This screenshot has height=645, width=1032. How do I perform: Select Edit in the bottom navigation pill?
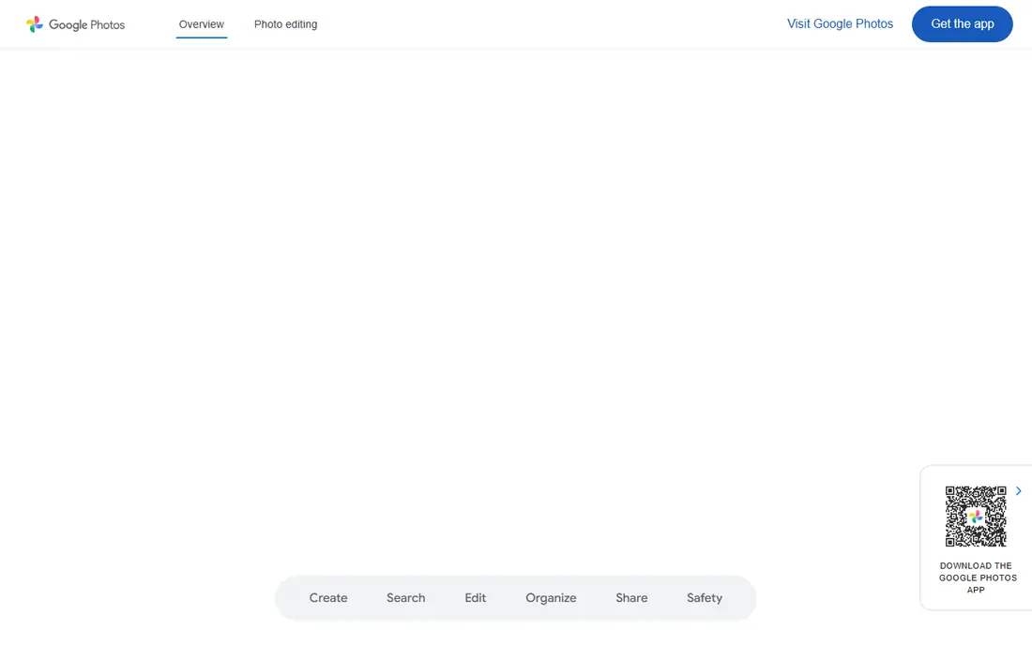click(x=476, y=598)
